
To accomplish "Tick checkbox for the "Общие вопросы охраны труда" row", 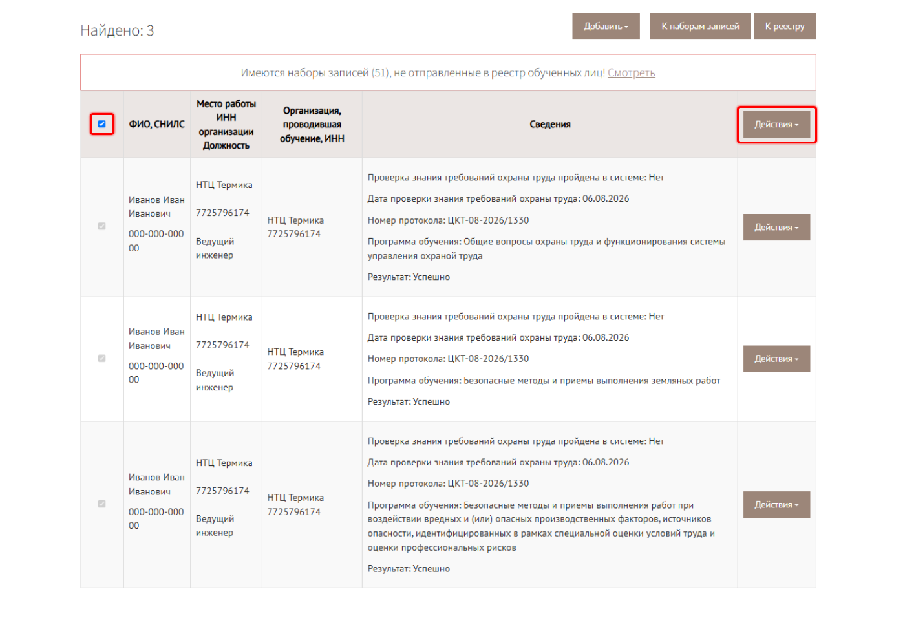I will point(101,226).
